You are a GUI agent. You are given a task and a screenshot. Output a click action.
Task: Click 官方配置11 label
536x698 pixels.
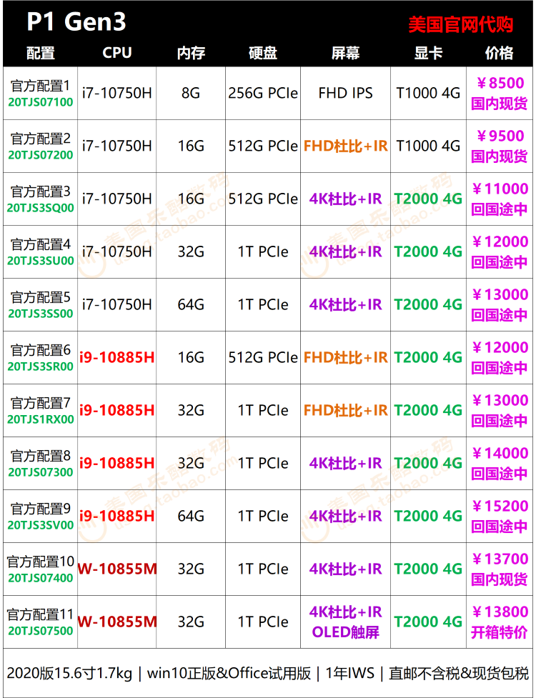[x=41, y=614]
